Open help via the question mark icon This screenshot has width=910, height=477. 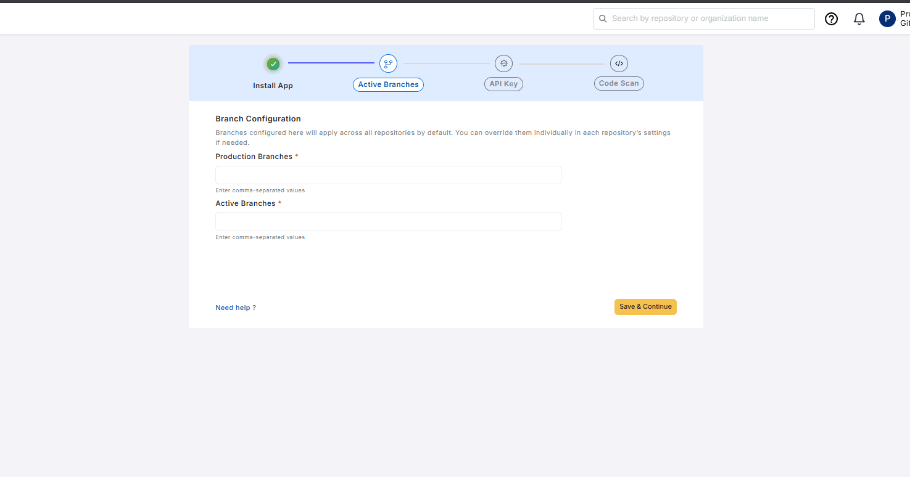(832, 19)
